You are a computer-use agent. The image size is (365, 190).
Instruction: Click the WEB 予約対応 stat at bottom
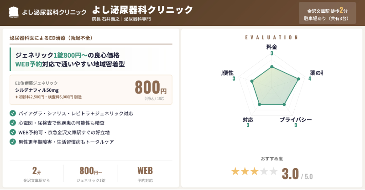(x=145, y=174)
